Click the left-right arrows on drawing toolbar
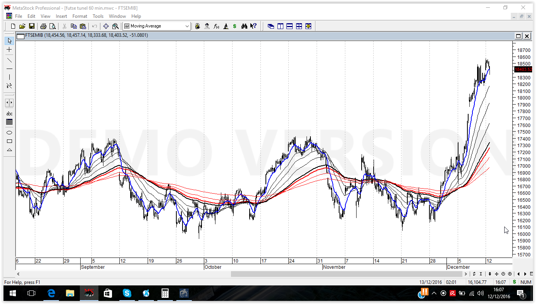 (x=9, y=103)
